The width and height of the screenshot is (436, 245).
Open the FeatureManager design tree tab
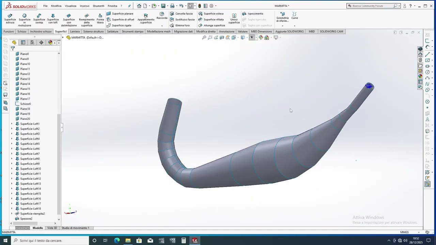[x=14, y=43]
